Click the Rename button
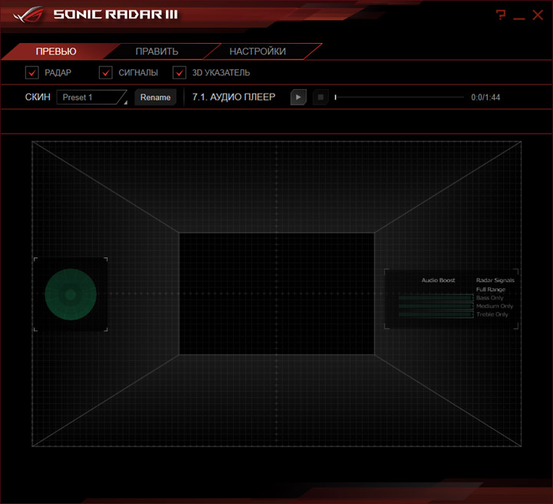The image size is (553, 504). tap(155, 98)
